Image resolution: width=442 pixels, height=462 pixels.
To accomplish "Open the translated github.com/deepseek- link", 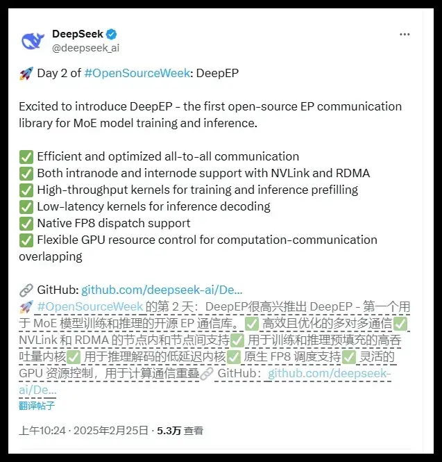I will point(330,373).
